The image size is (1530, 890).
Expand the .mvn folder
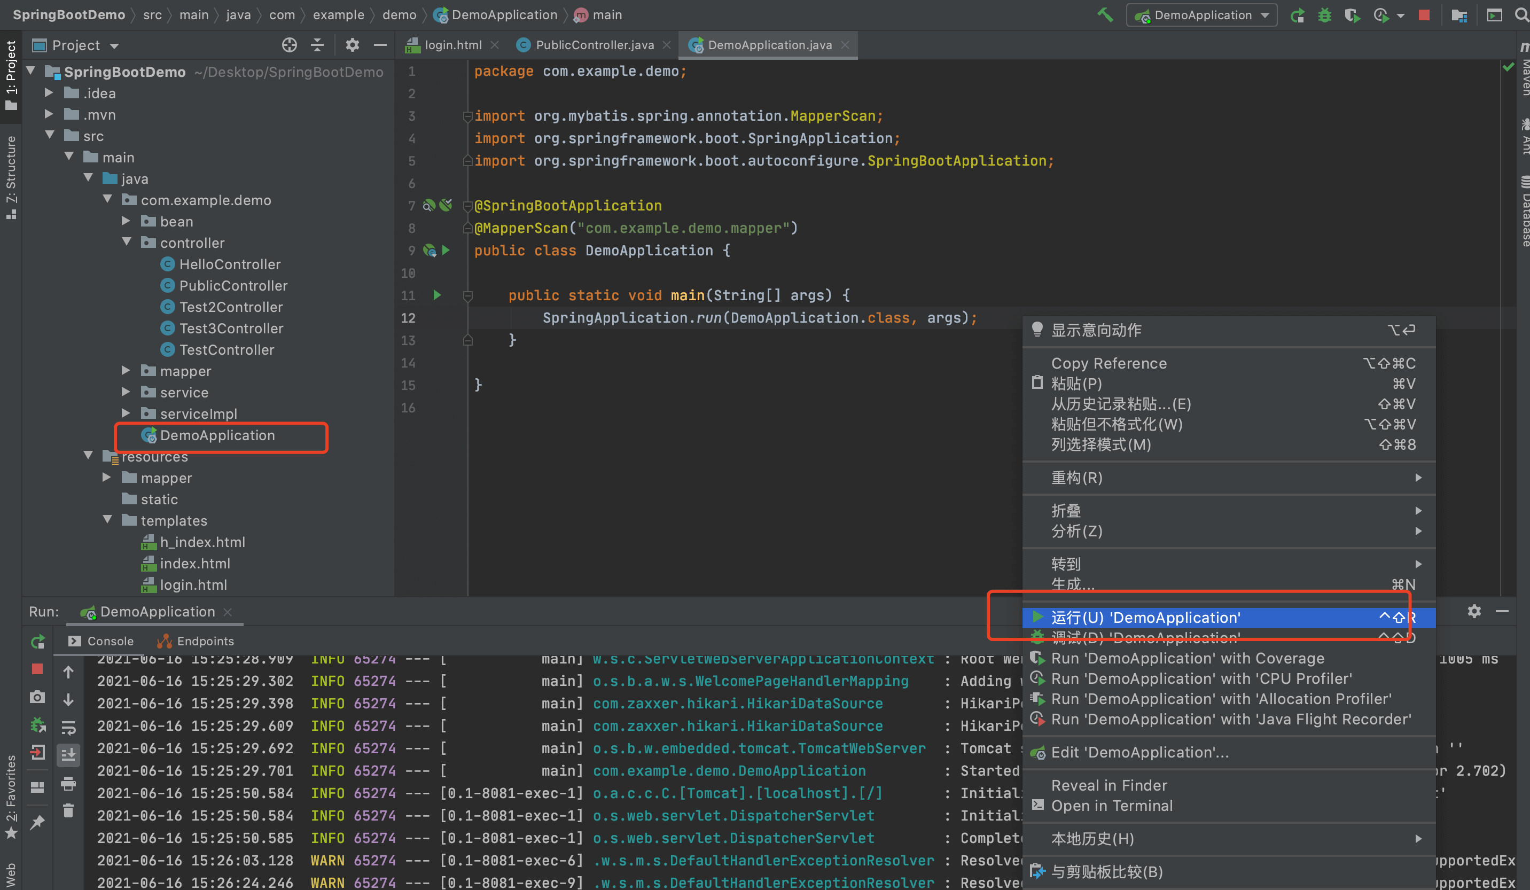coord(49,114)
